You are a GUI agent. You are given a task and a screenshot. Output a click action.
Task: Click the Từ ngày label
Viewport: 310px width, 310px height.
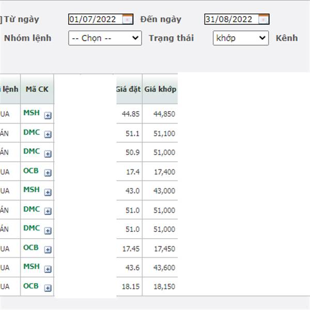22,20
